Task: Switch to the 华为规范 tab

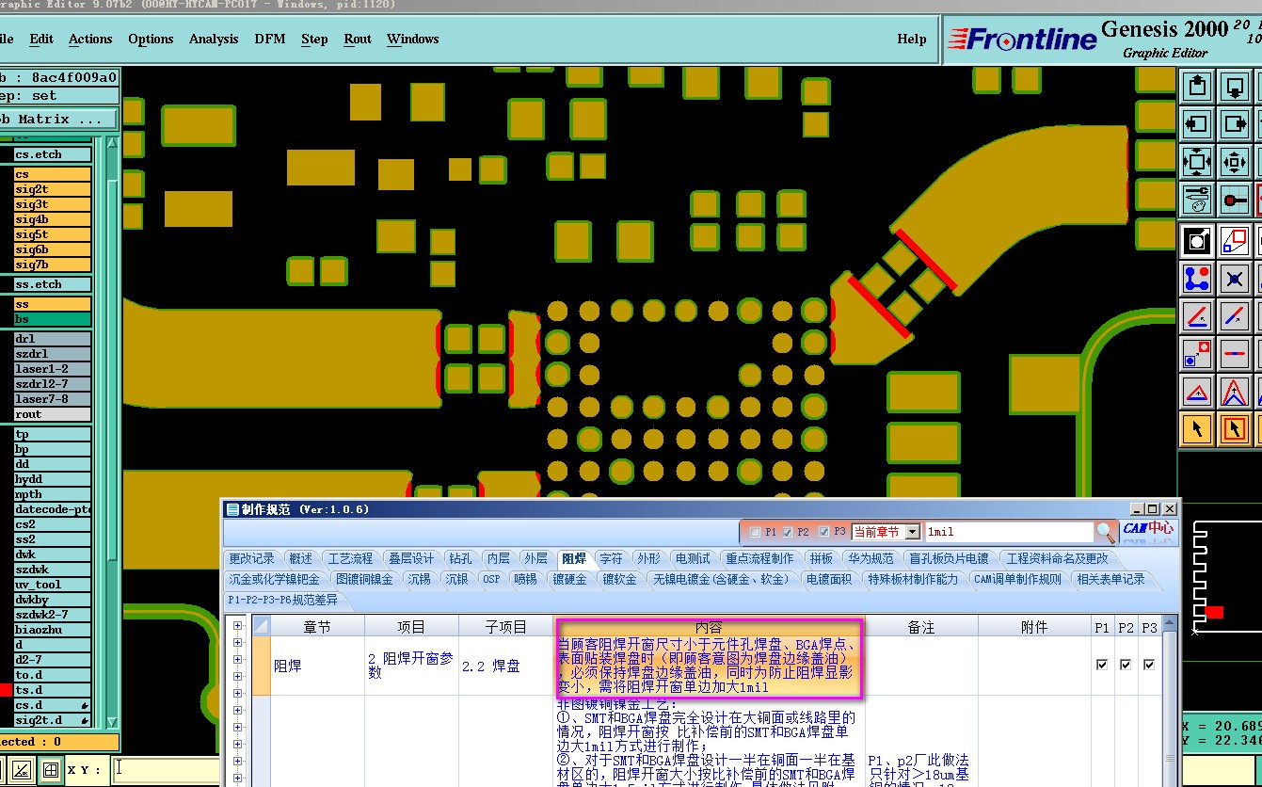Action: [x=871, y=558]
